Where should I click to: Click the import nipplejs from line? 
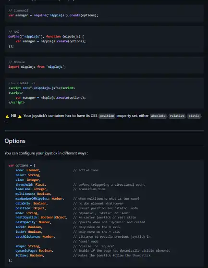tap(37, 67)
